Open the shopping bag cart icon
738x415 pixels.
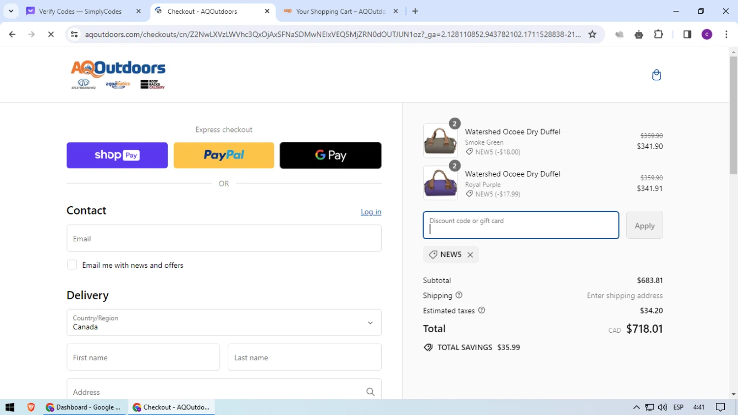coord(656,75)
